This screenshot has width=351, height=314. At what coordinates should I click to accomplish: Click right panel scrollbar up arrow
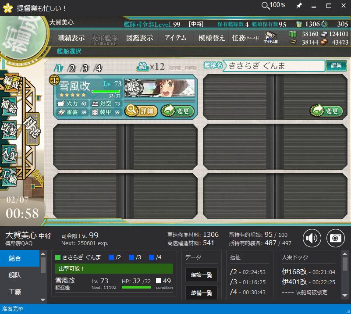tap(345, 254)
